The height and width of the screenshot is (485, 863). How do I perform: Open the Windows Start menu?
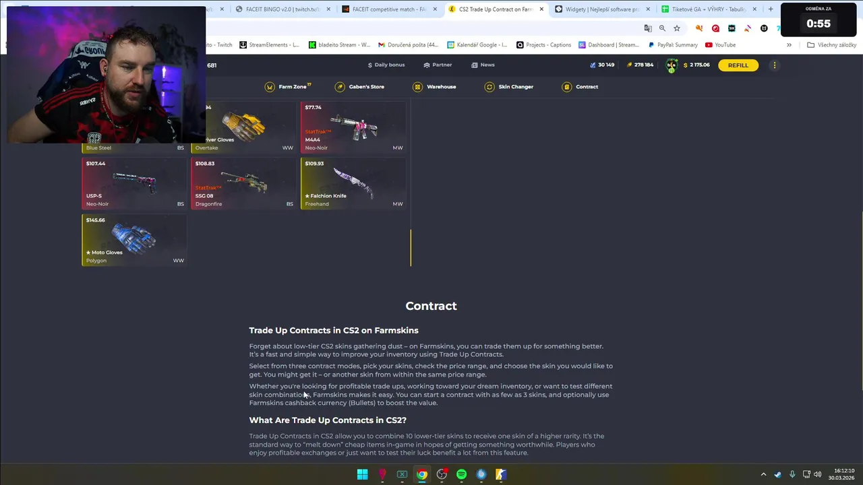(x=362, y=474)
